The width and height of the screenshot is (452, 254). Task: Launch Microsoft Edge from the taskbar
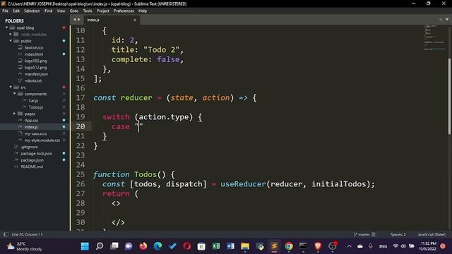(x=157, y=246)
